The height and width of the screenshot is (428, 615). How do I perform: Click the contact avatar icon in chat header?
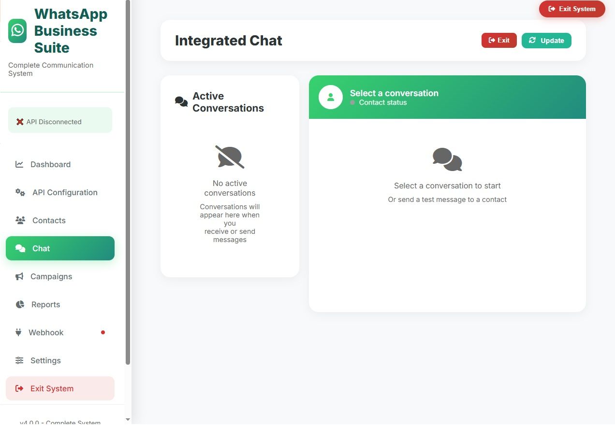point(331,97)
